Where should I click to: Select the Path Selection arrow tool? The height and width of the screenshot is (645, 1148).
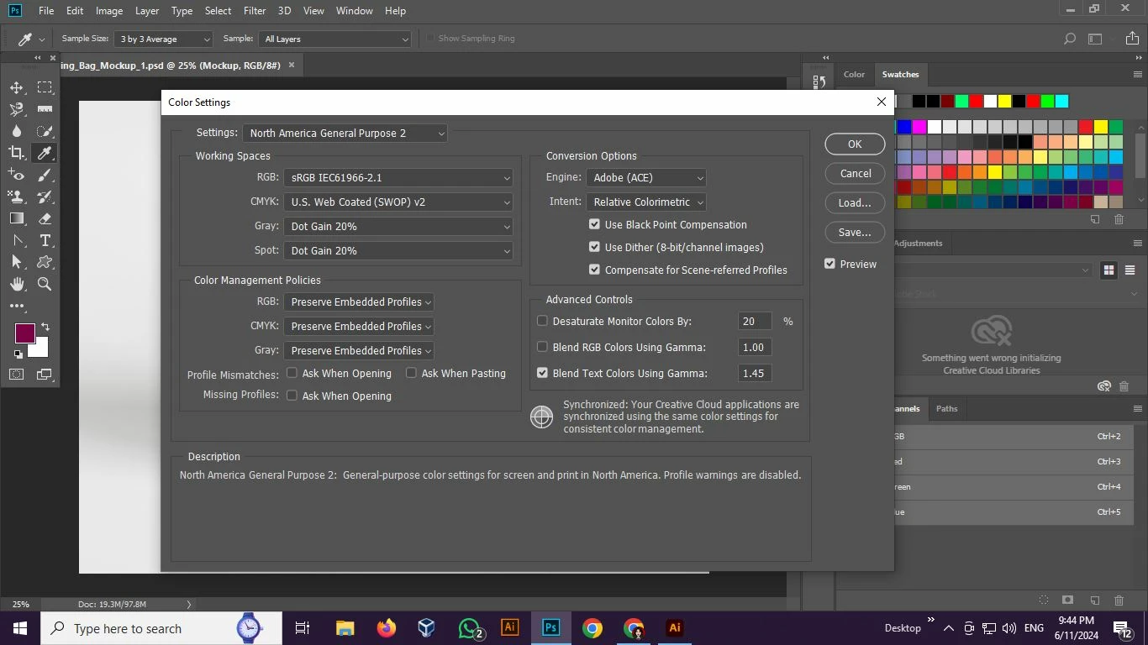point(17,262)
